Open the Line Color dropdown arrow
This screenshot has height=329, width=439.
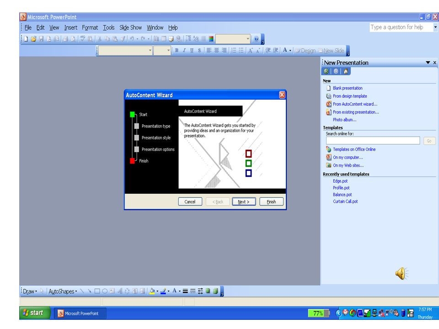(x=169, y=291)
